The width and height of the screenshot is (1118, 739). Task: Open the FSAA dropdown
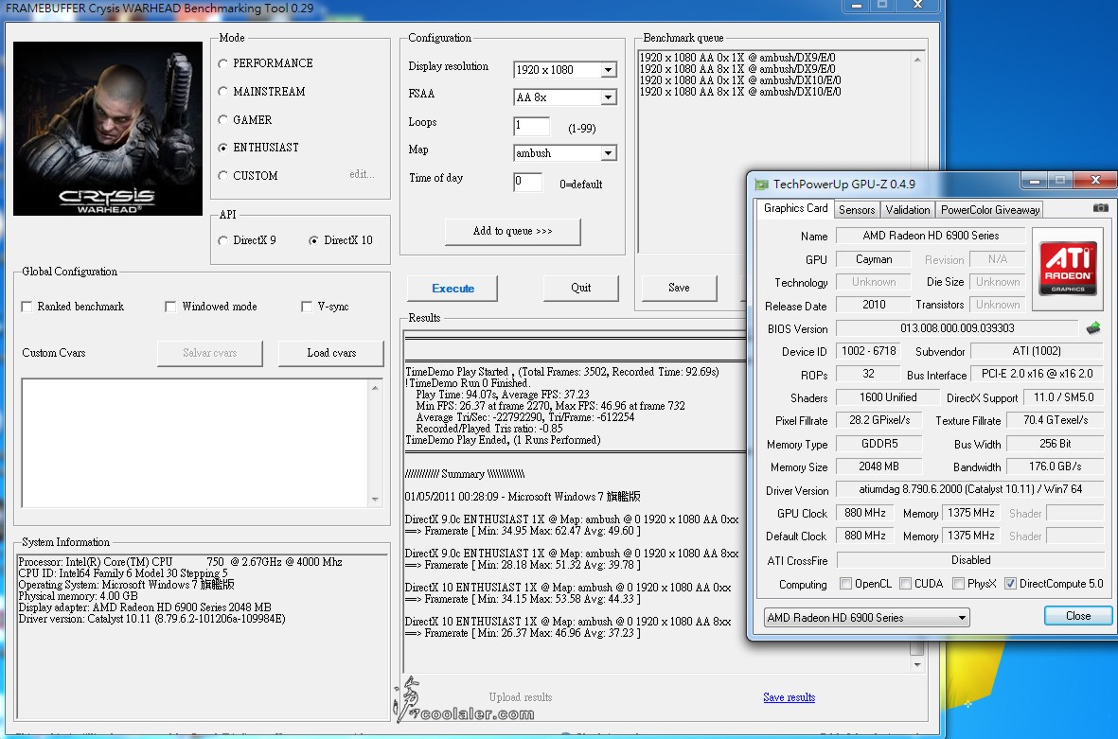(x=608, y=97)
